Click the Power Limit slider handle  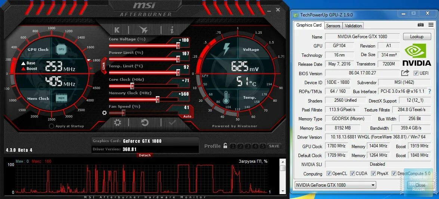(178, 59)
